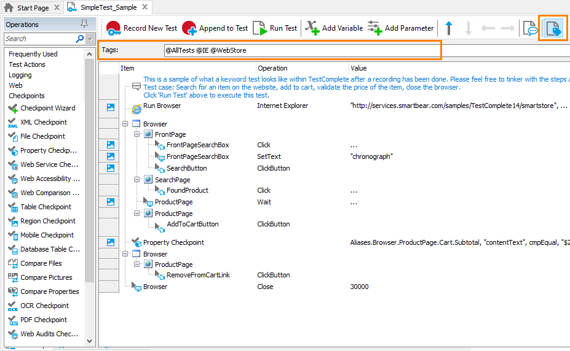Collapse the FrontPage node

[x=137, y=134]
